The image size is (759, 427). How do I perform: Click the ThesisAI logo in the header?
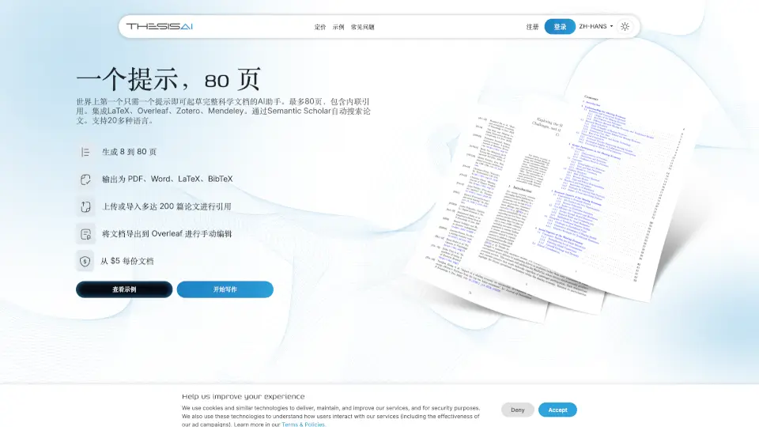(x=160, y=27)
